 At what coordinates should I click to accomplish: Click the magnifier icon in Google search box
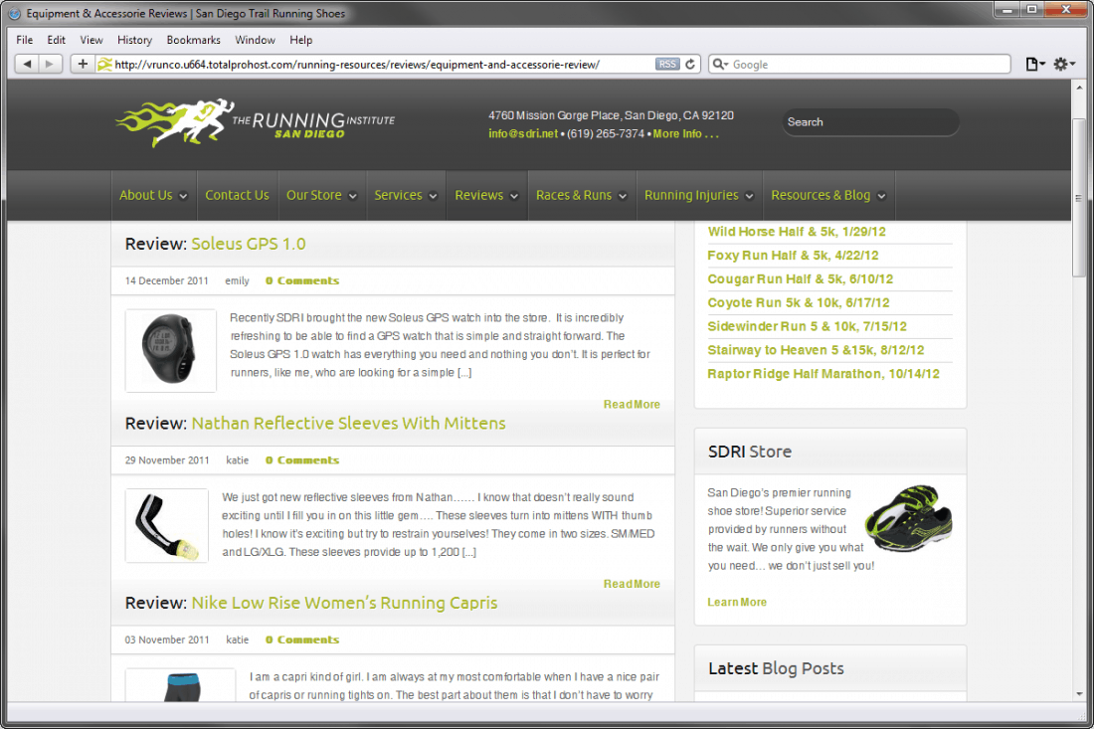pos(719,65)
